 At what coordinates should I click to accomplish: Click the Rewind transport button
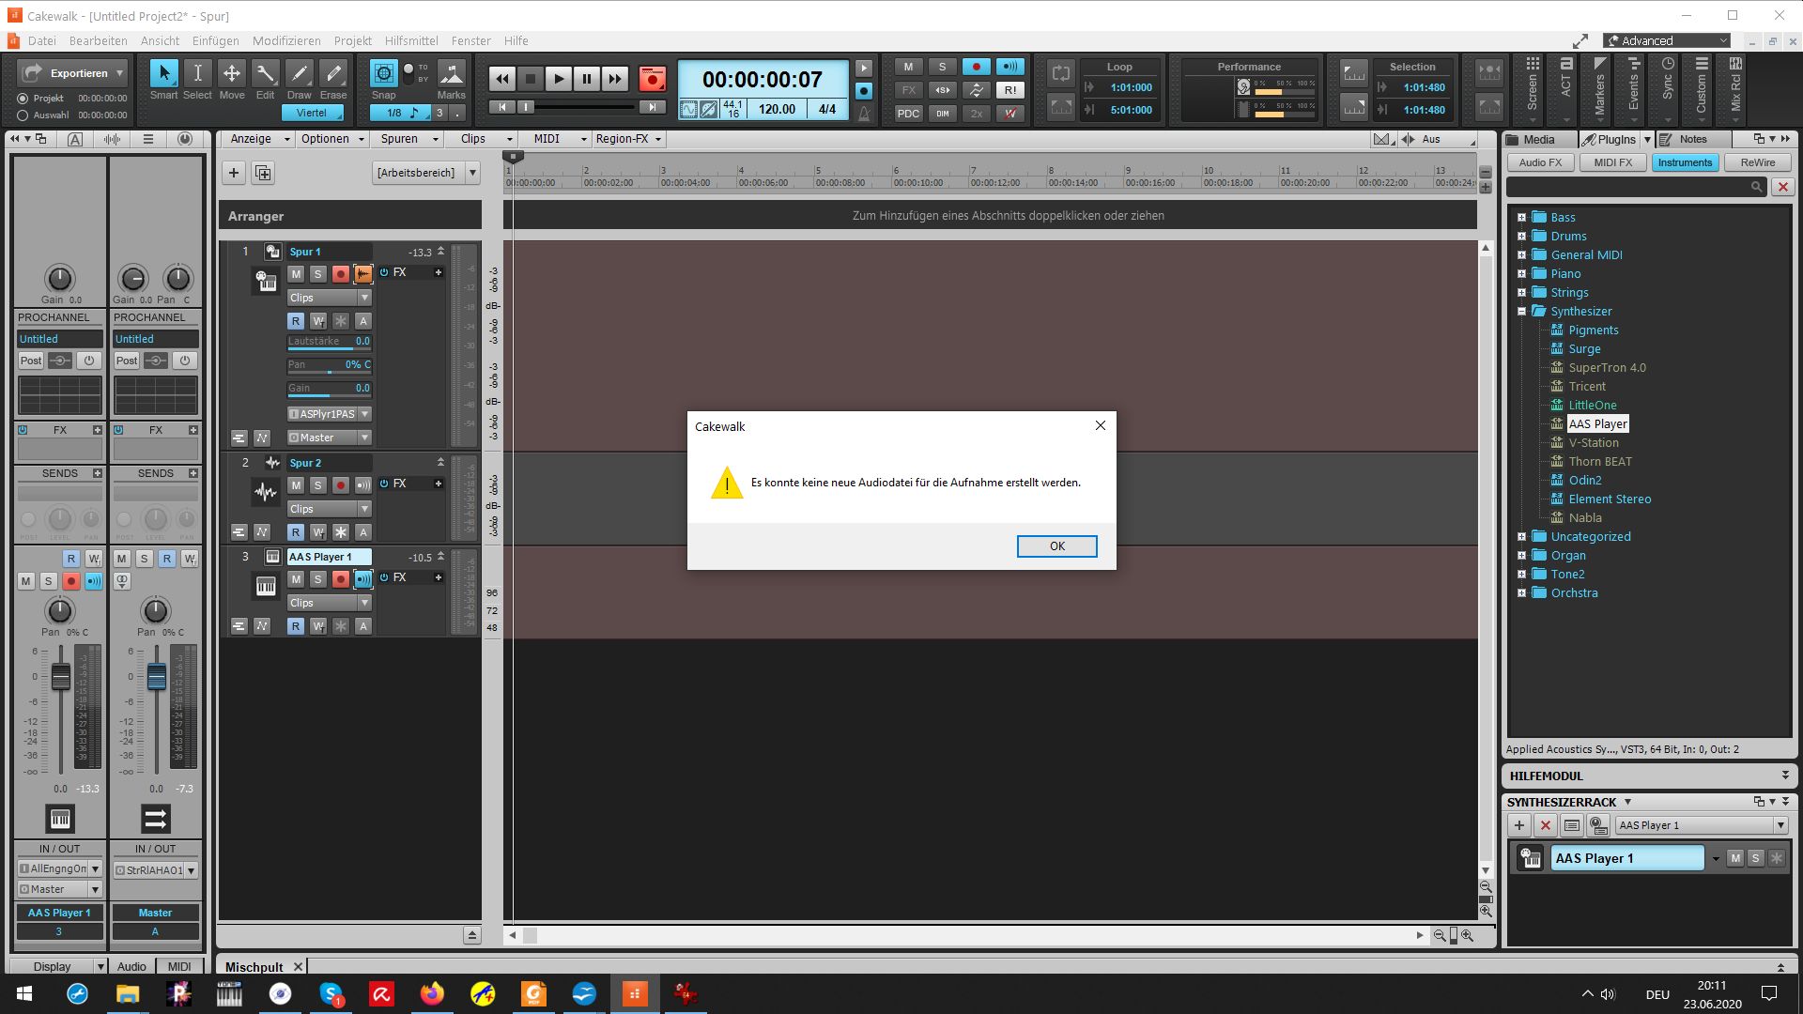tap(502, 79)
